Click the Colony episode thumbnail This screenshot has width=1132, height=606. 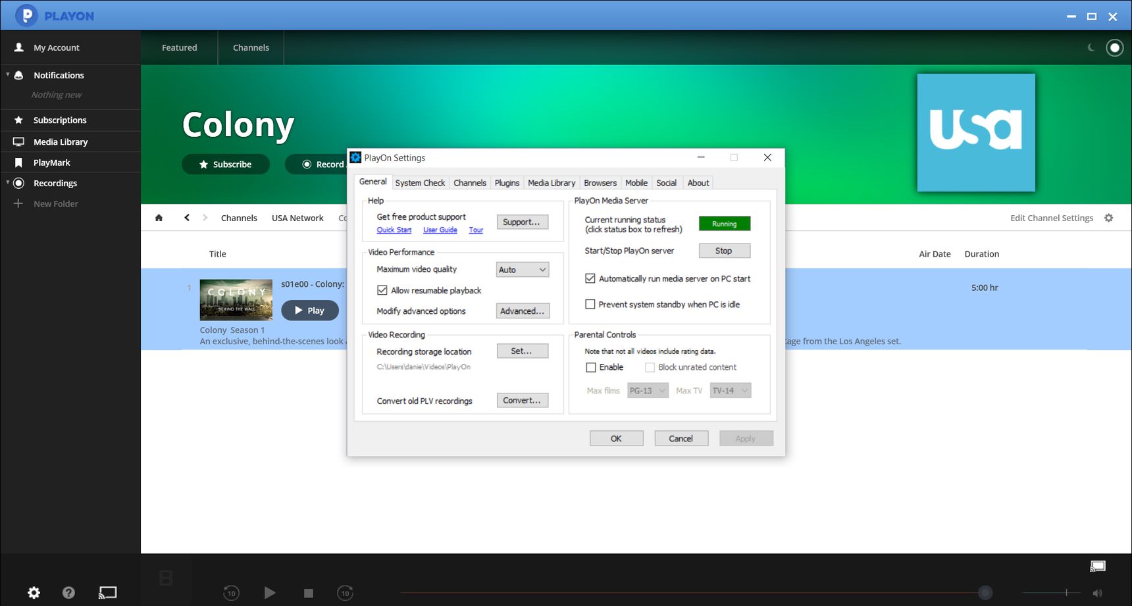pos(236,299)
